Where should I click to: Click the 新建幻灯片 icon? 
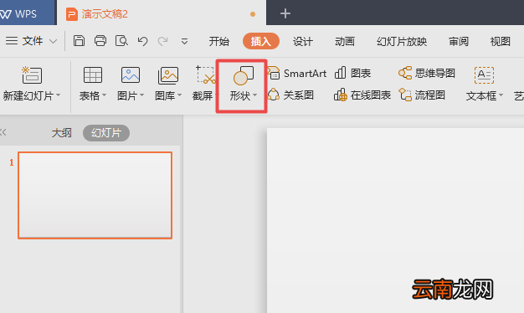[32, 74]
